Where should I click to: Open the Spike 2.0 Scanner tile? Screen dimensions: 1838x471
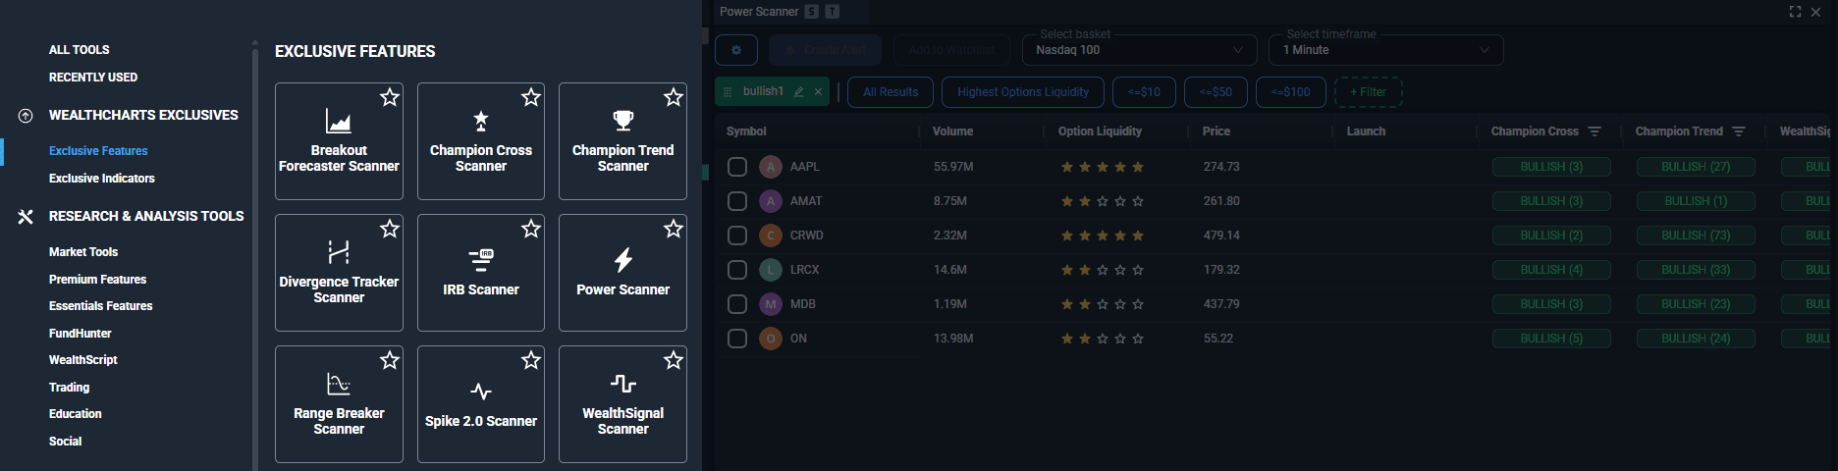[x=481, y=404]
